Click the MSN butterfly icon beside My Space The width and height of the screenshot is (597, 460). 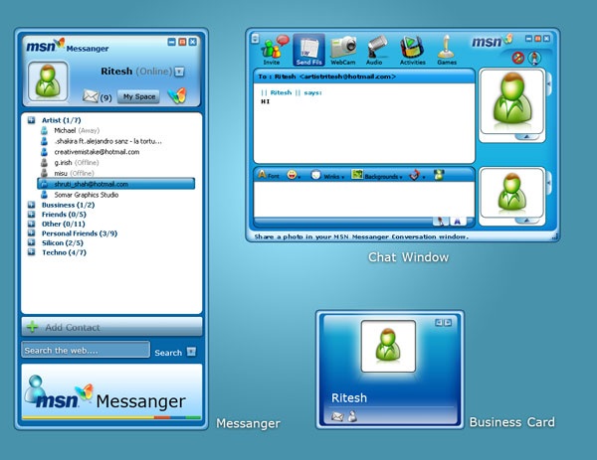pos(177,95)
